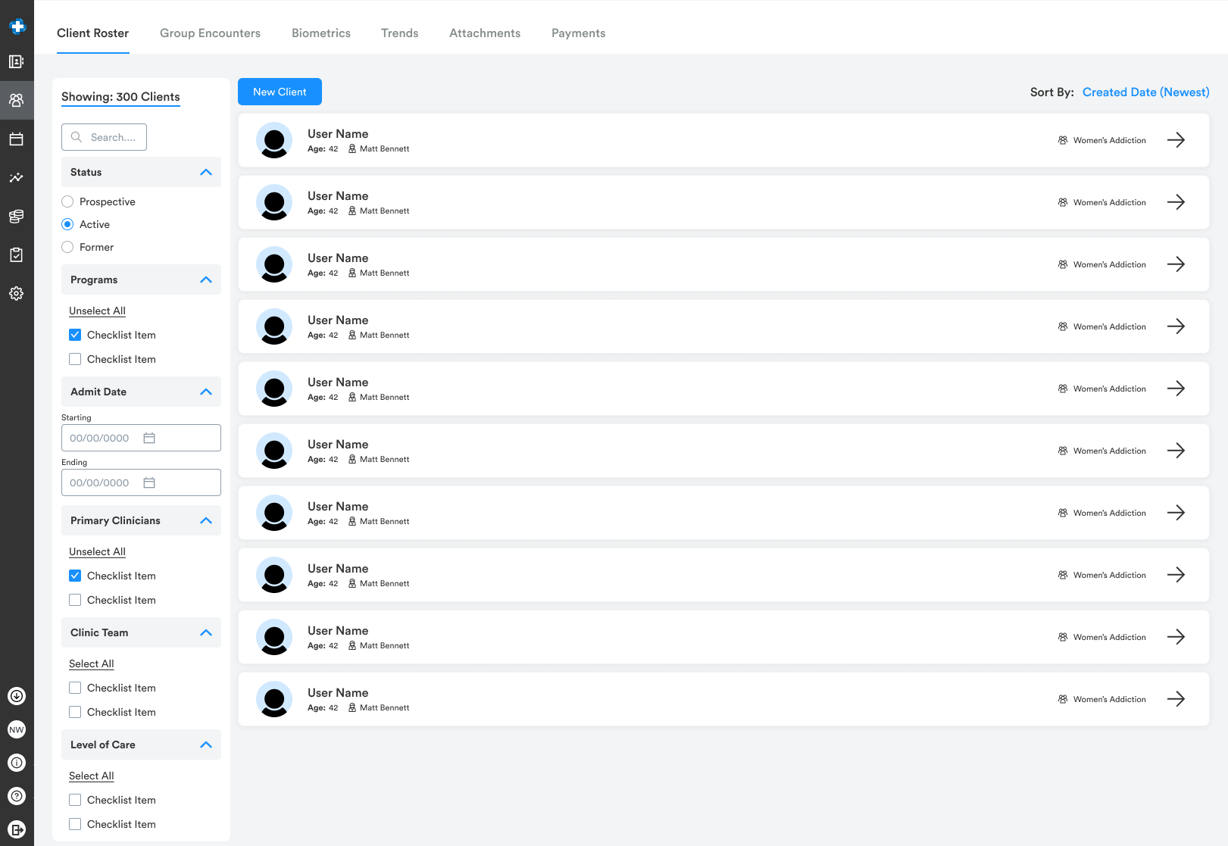The image size is (1228, 846).
Task: Click the client Search field
Action: click(105, 137)
